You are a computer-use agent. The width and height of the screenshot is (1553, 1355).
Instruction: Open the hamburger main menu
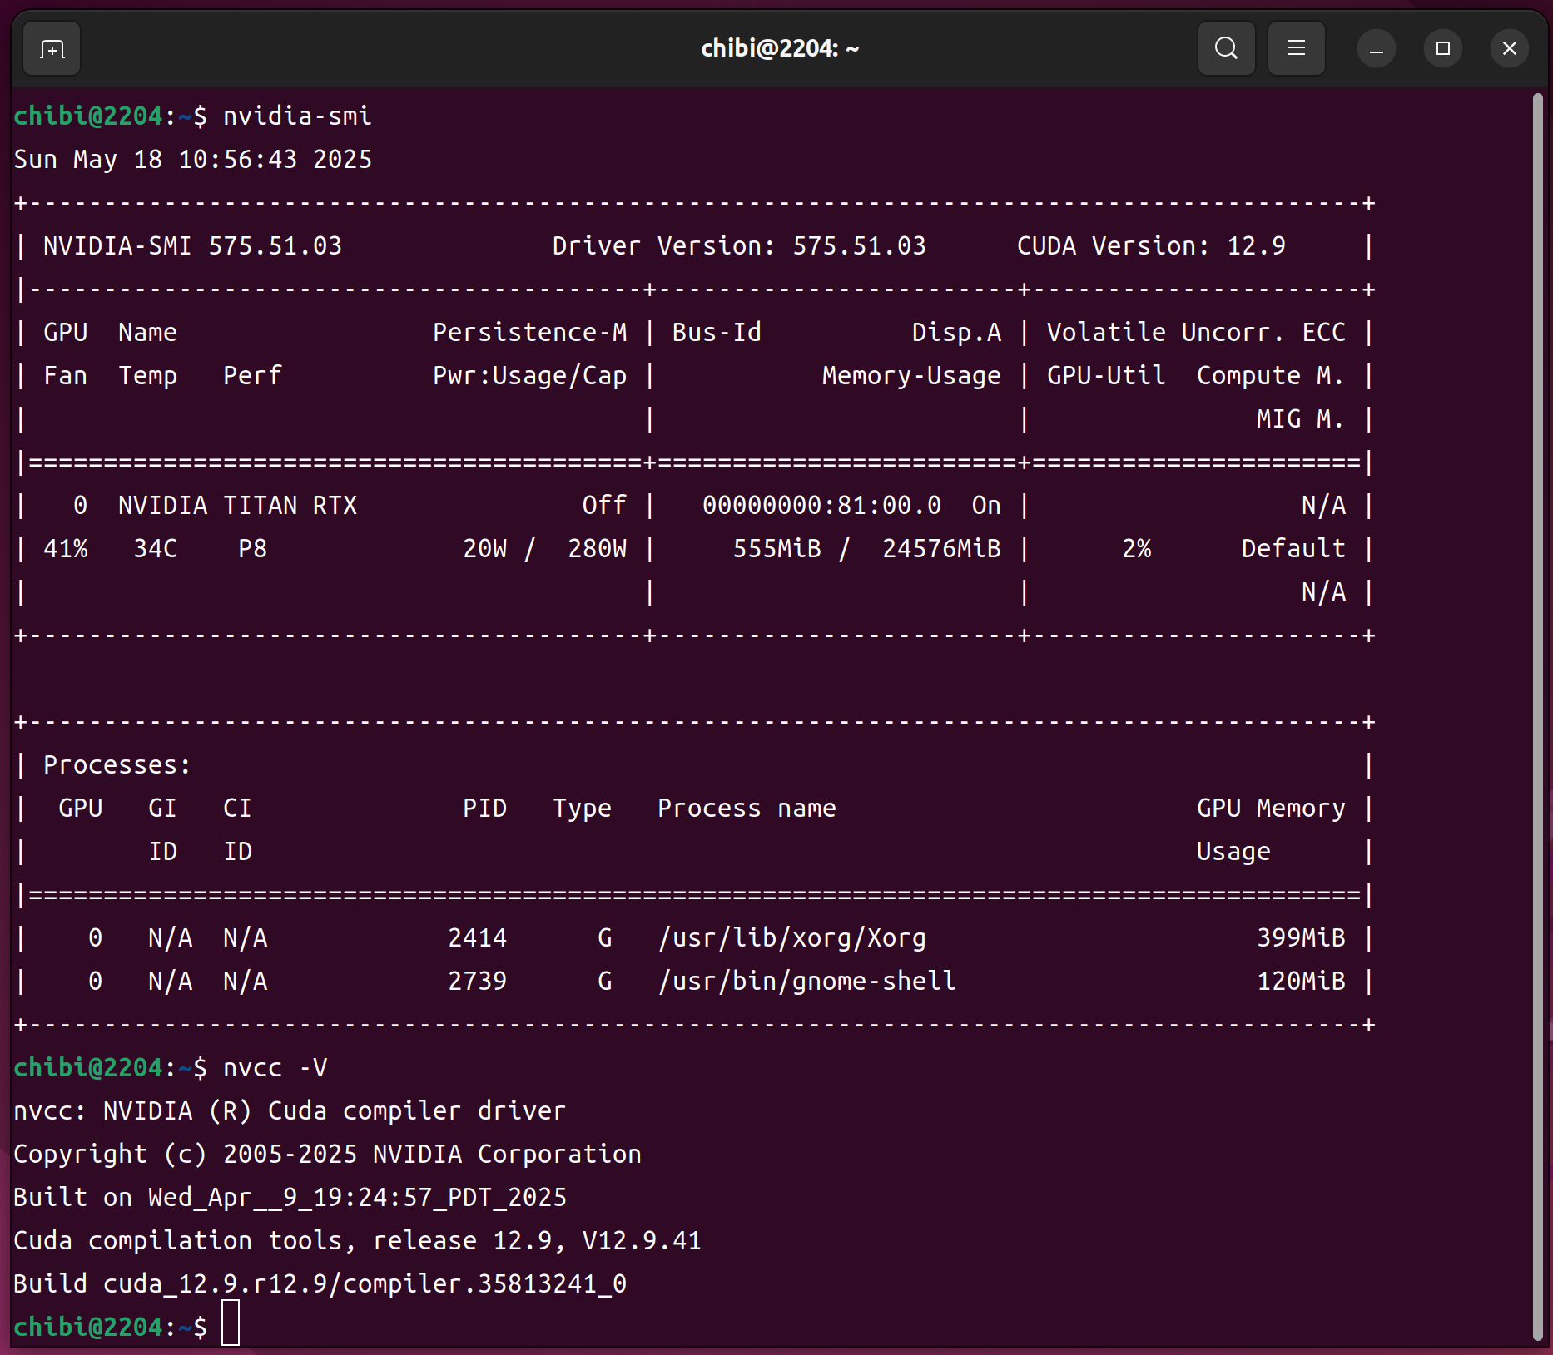1296,49
